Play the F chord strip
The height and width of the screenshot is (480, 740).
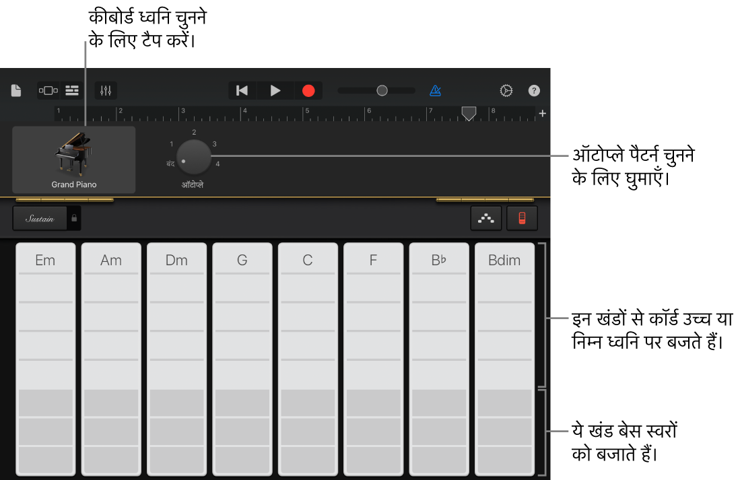click(373, 359)
